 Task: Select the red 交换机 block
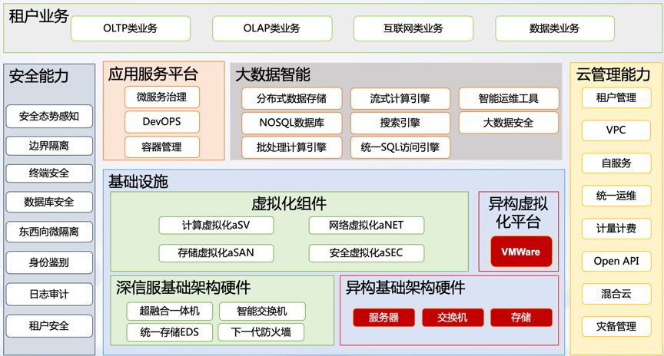click(x=453, y=318)
